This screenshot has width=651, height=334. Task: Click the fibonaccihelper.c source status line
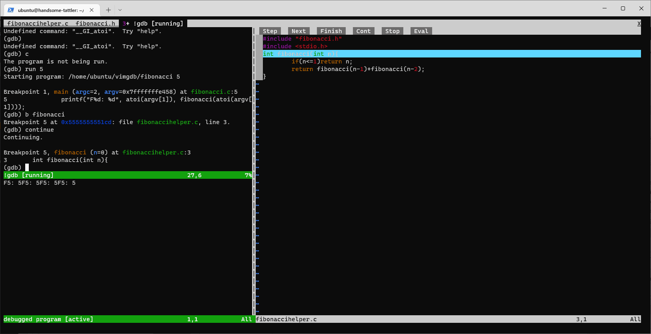tap(448, 319)
